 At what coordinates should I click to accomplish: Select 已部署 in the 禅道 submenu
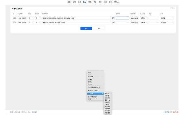click(x=108, y=96)
